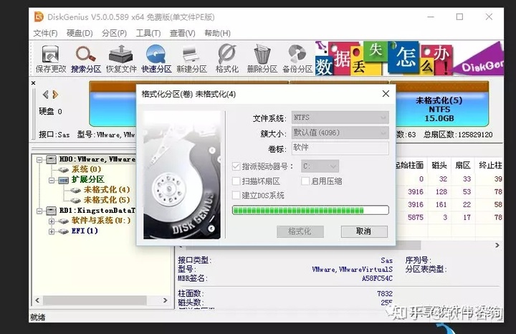Viewport: 516px width, 334px height.
Task: Click the EFI(1) partition drive icon
Action: [x=63, y=232]
